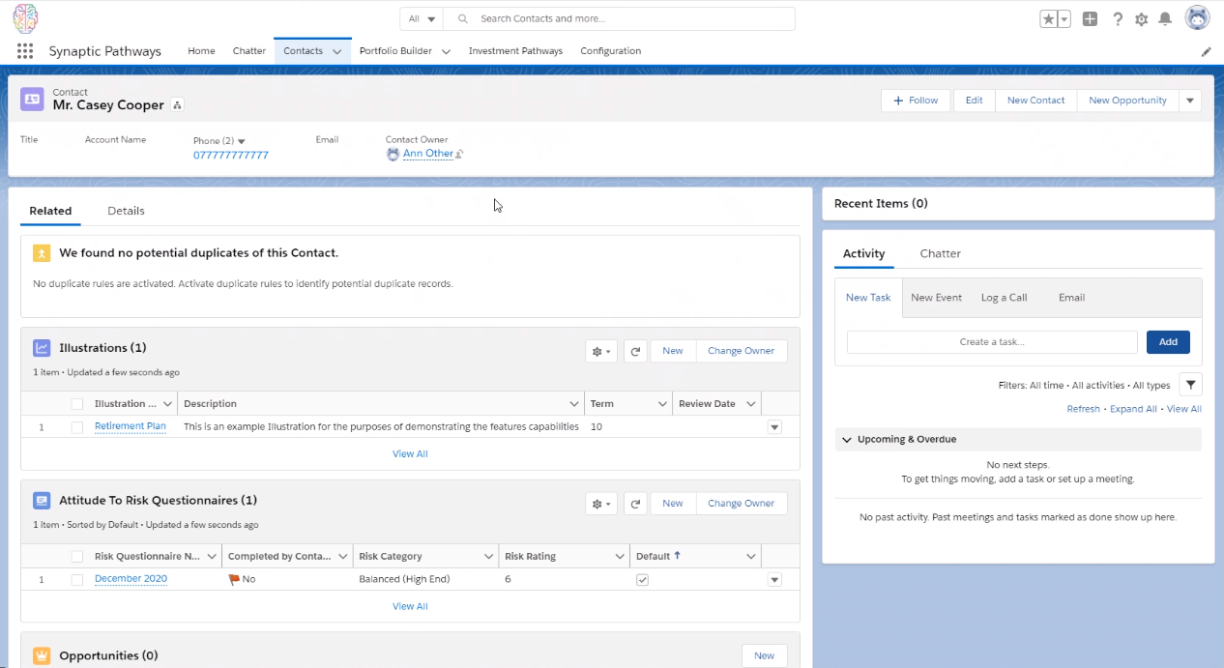
Task: Expand the Contacts tab dropdown chevron
Action: (337, 51)
